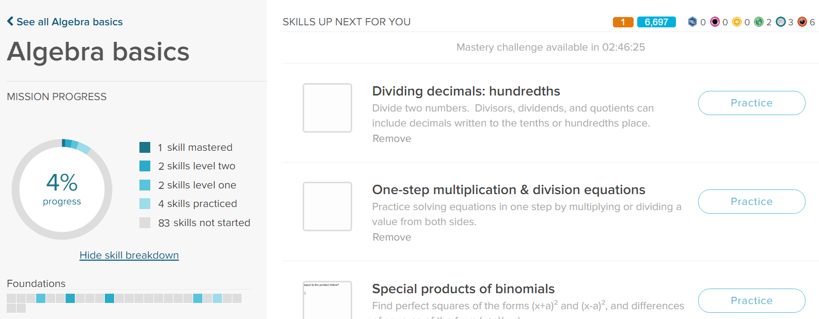
Task: Start practicing Special products of binomials
Action: click(x=751, y=300)
